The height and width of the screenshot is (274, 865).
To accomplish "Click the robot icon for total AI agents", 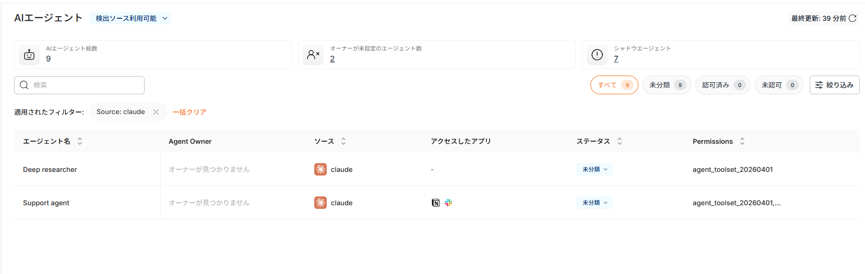I will [29, 55].
